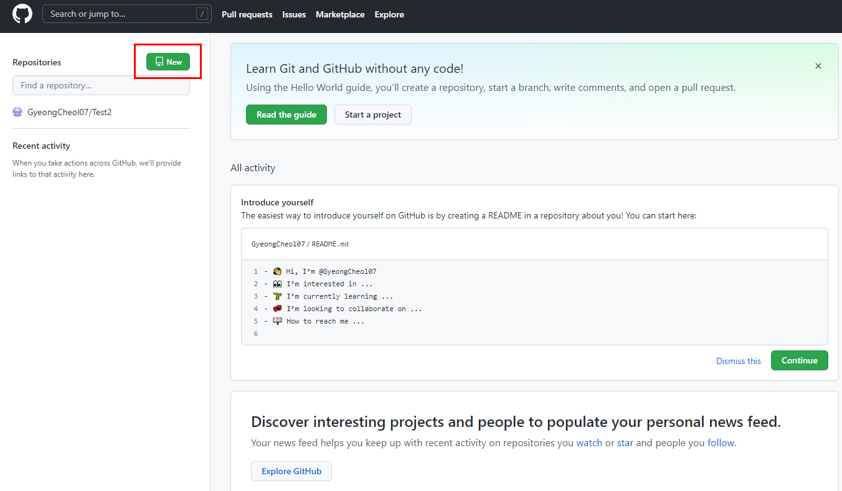
Task: Open the Marketplace link in header
Action: click(340, 14)
